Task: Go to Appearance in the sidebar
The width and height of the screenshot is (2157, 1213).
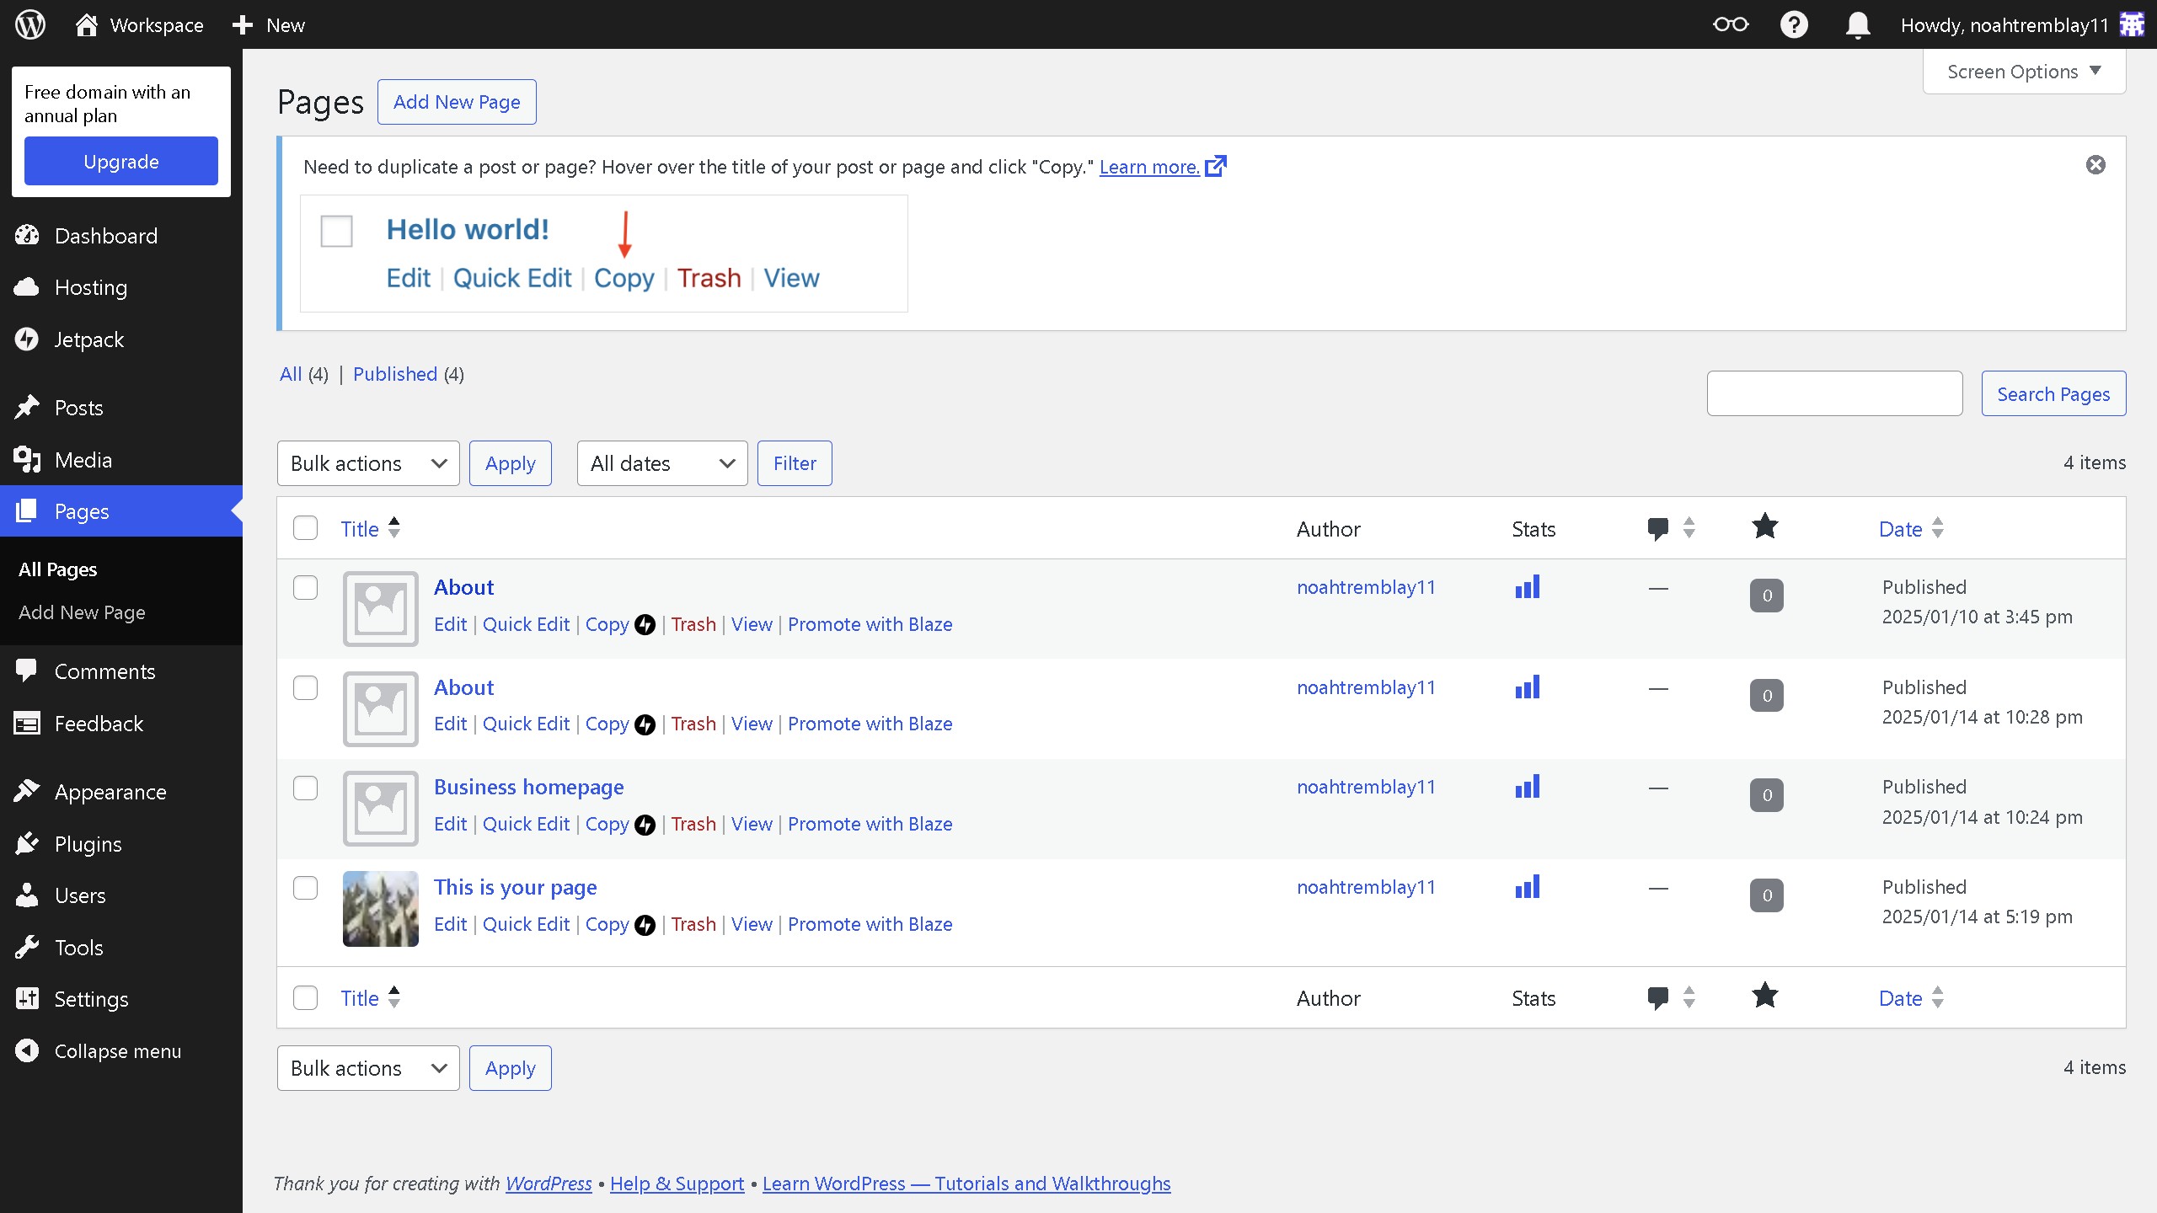Action: tap(110, 792)
